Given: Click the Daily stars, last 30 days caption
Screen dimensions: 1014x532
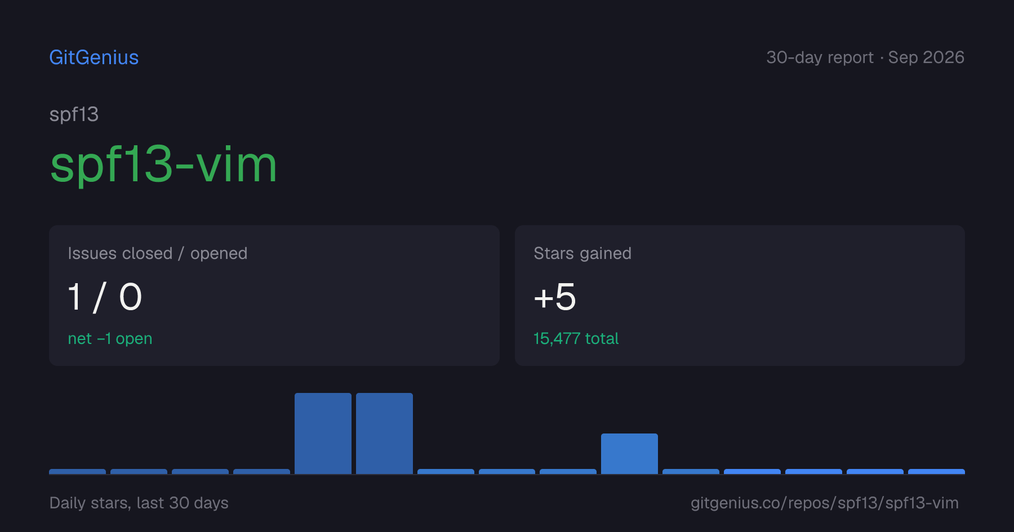Looking at the screenshot, I should coord(139,503).
